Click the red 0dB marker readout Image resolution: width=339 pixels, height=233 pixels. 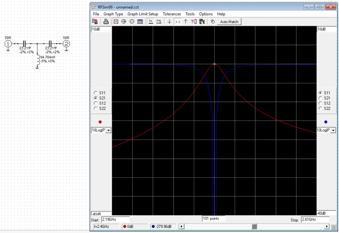point(135,226)
